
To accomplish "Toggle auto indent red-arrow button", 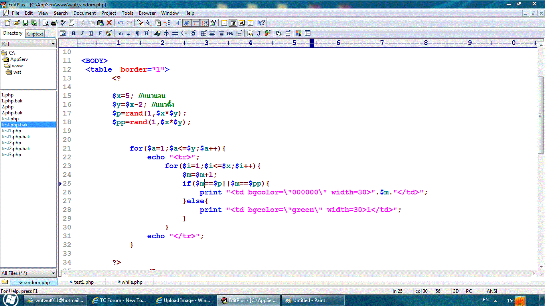I will click(195, 23).
